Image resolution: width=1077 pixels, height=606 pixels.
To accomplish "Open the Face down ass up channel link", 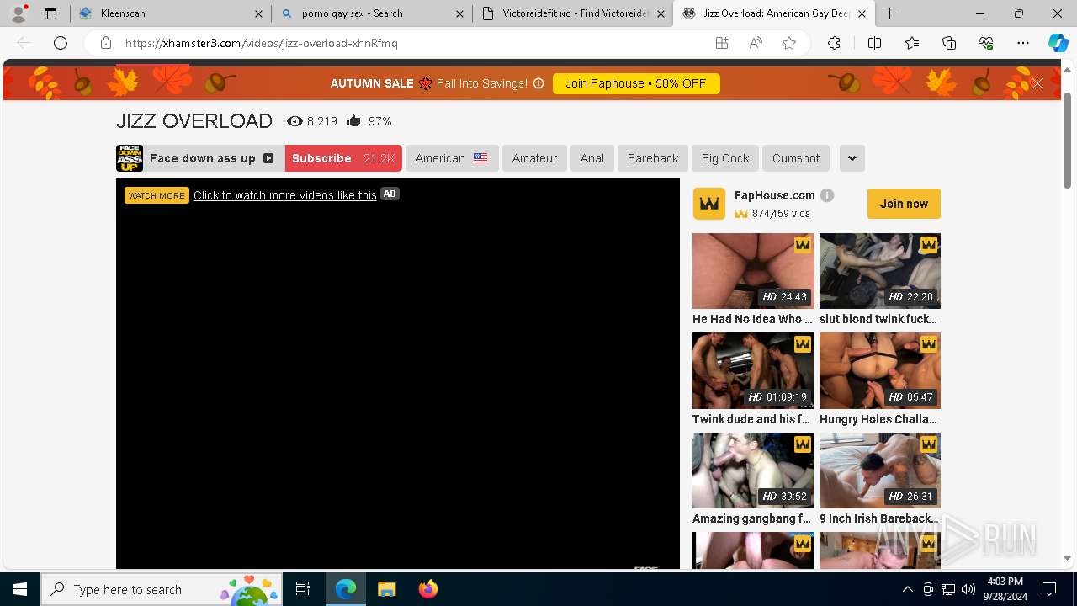I will [x=202, y=158].
